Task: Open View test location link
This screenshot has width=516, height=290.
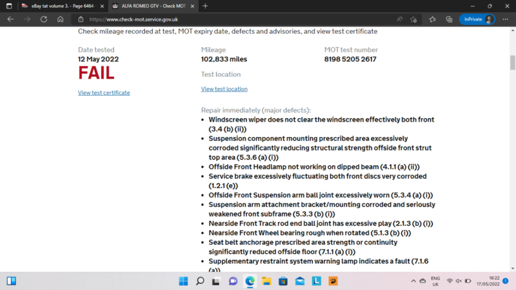Action: pyautogui.click(x=224, y=89)
